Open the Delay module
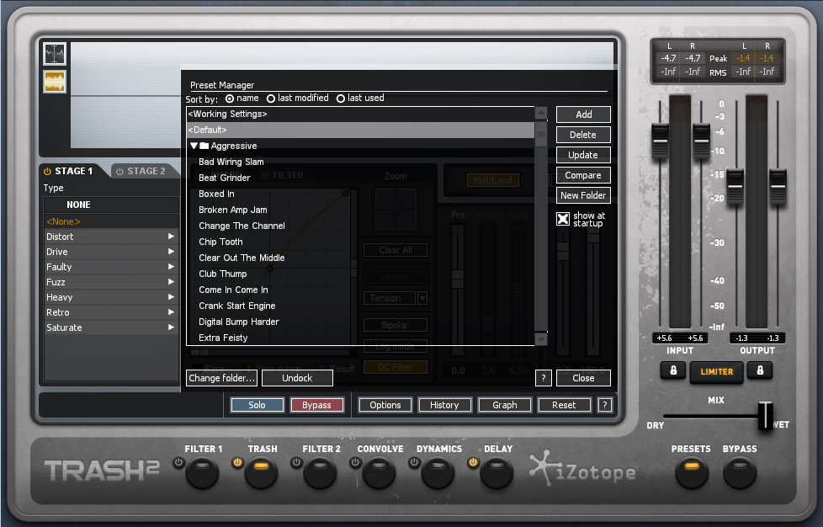The image size is (823, 527). pyautogui.click(x=497, y=474)
